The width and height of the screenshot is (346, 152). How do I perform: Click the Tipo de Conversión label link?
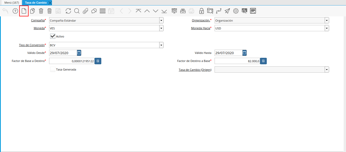(32, 45)
